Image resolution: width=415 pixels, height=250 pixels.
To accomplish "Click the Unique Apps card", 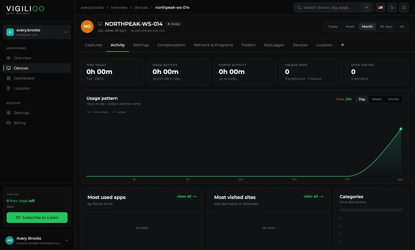I will 311,72.
